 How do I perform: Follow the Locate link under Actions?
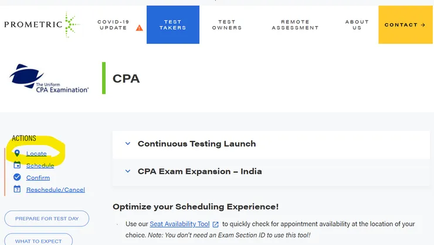click(x=36, y=153)
